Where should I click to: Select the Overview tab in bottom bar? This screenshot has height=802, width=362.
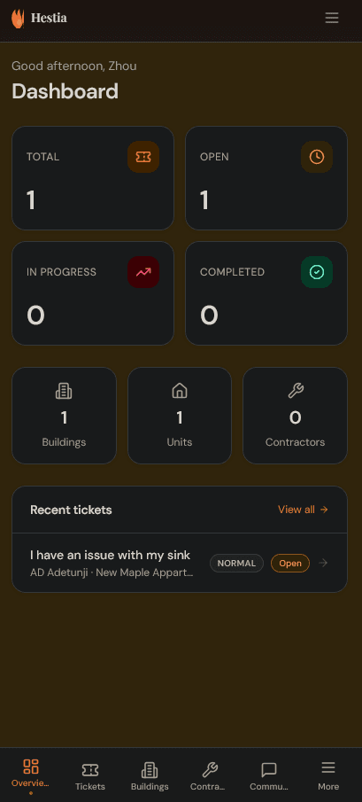tap(31, 775)
